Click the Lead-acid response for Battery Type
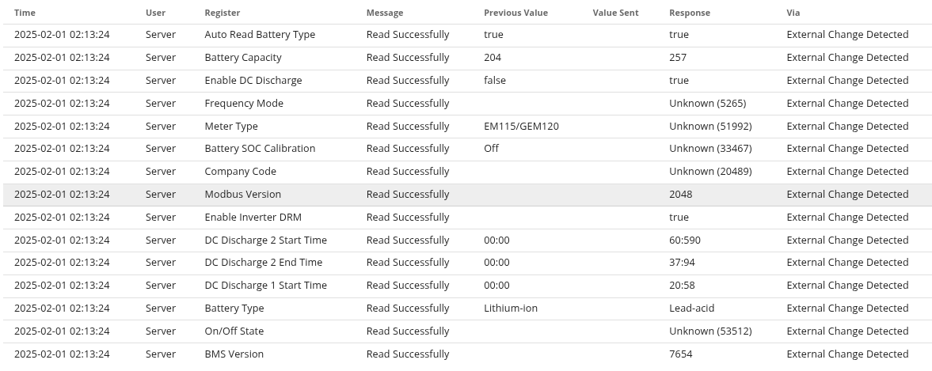 tap(692, 309)
